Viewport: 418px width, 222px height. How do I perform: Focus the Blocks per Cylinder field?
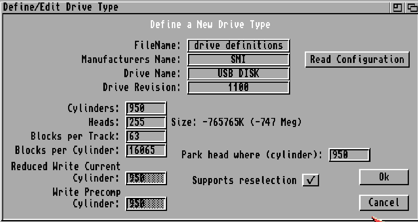146,150
